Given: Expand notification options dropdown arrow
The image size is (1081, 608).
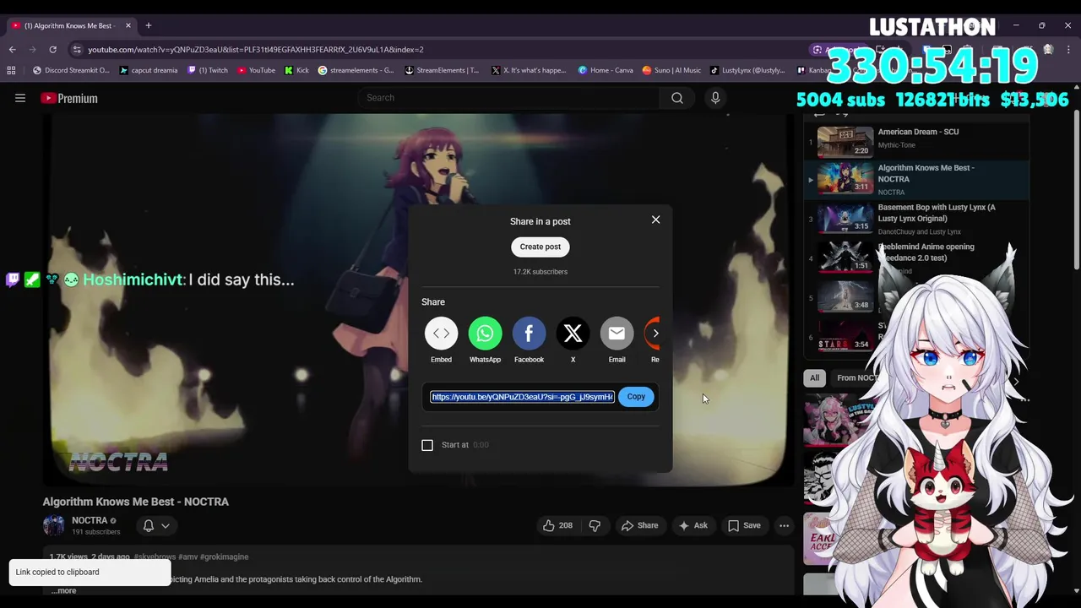Looking at the screenshot, I should tap(166, 525).
